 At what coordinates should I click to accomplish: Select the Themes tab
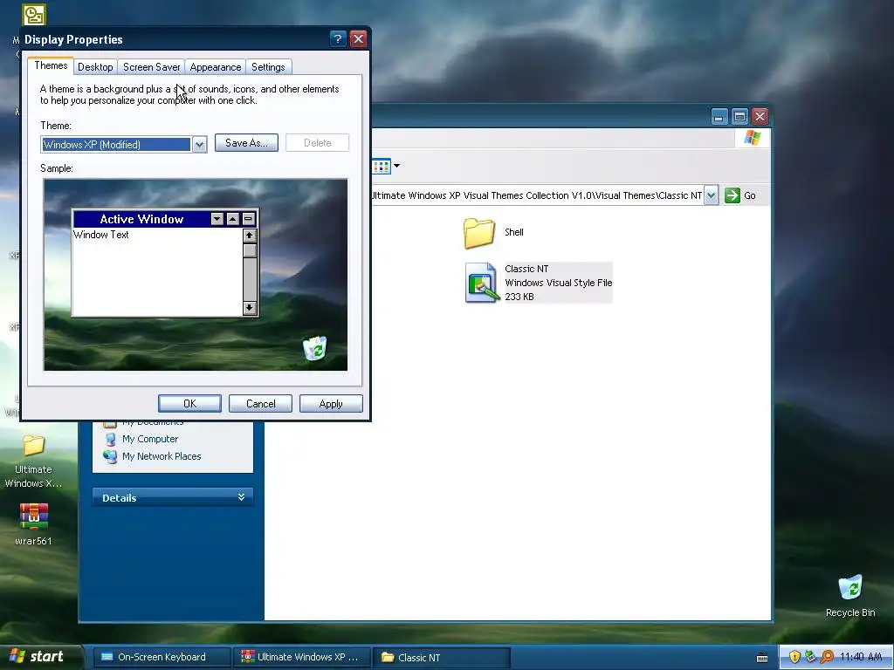[51, 65]
